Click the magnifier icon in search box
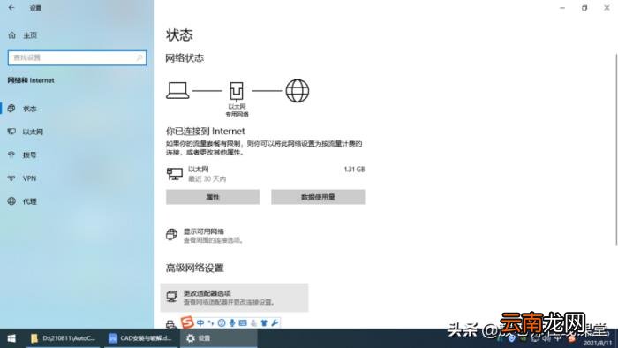 139,57
